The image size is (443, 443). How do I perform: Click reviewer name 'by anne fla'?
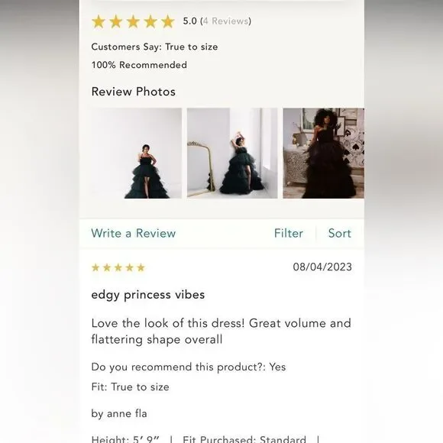(x=119, y=414)
